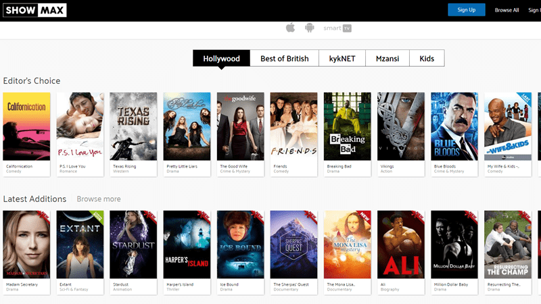The height and width of the screenshot is (304, 541).
Task: Open the My Wife & Kids poster
Action: [508, 126]
